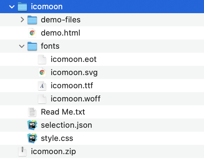Click the blank file icon for icomoon.woff
Viewport: 204px width, 160px height.
tap(42, 99)
